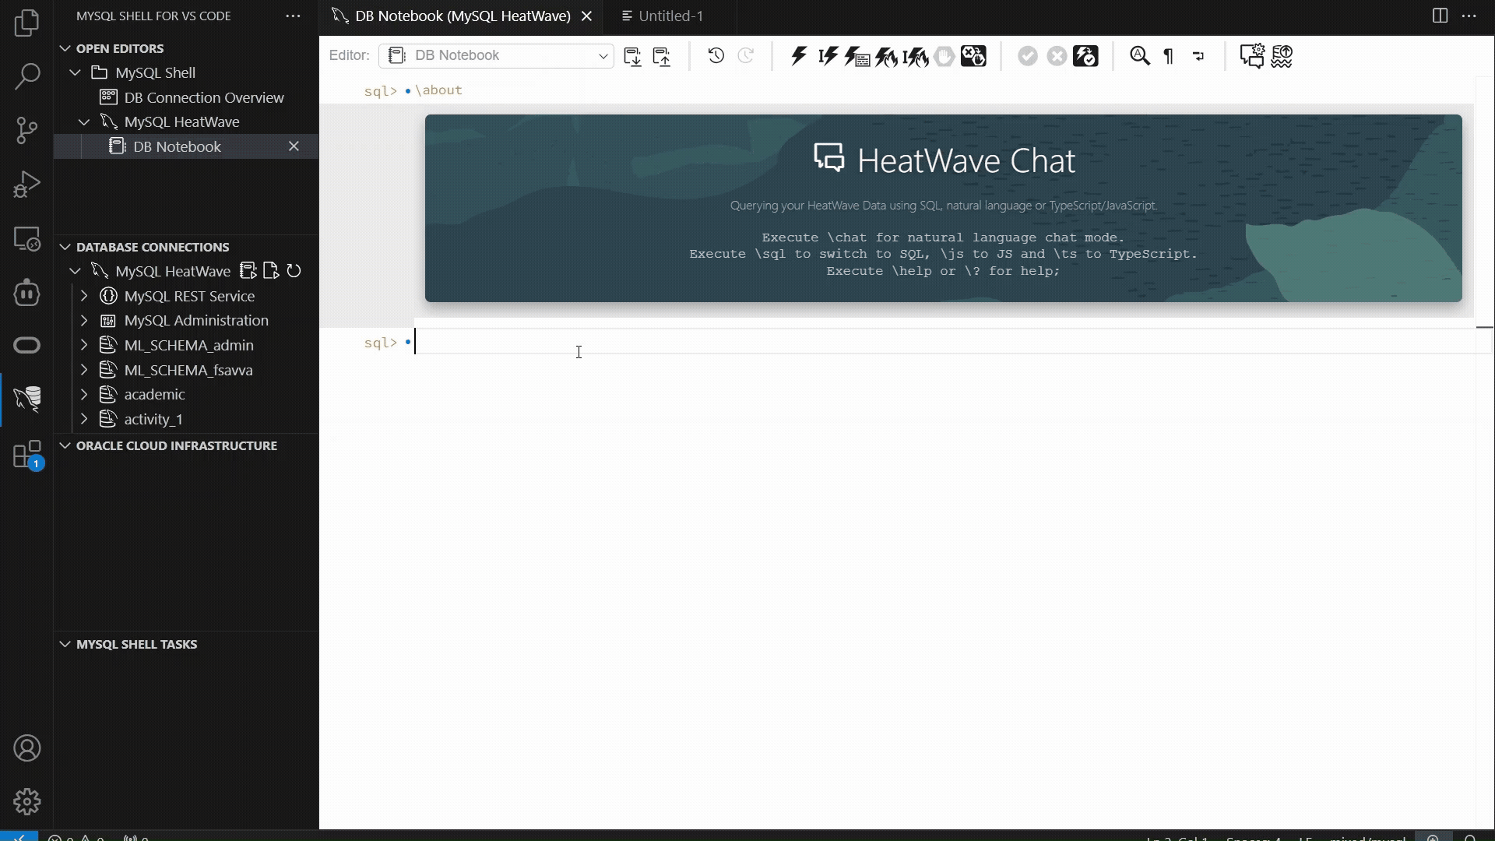Screen dimensions: 1495x841
Task: Open a new database connection script
Action: coord(270,270)
